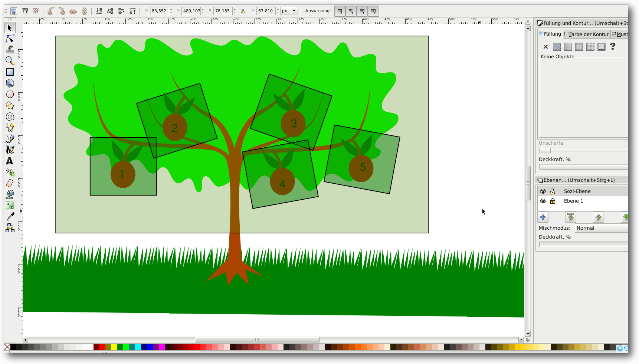Open the Füllung tab
The height and width of the screenshot is (364, 639).
[550, 34]
